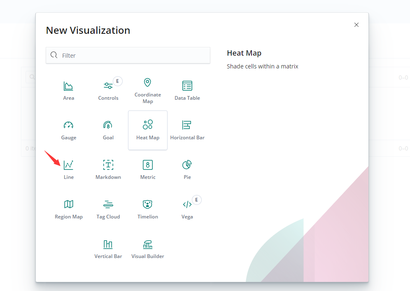Select the Vega visualization type
This screenshot has height=291, width=410.
point(187,209)
